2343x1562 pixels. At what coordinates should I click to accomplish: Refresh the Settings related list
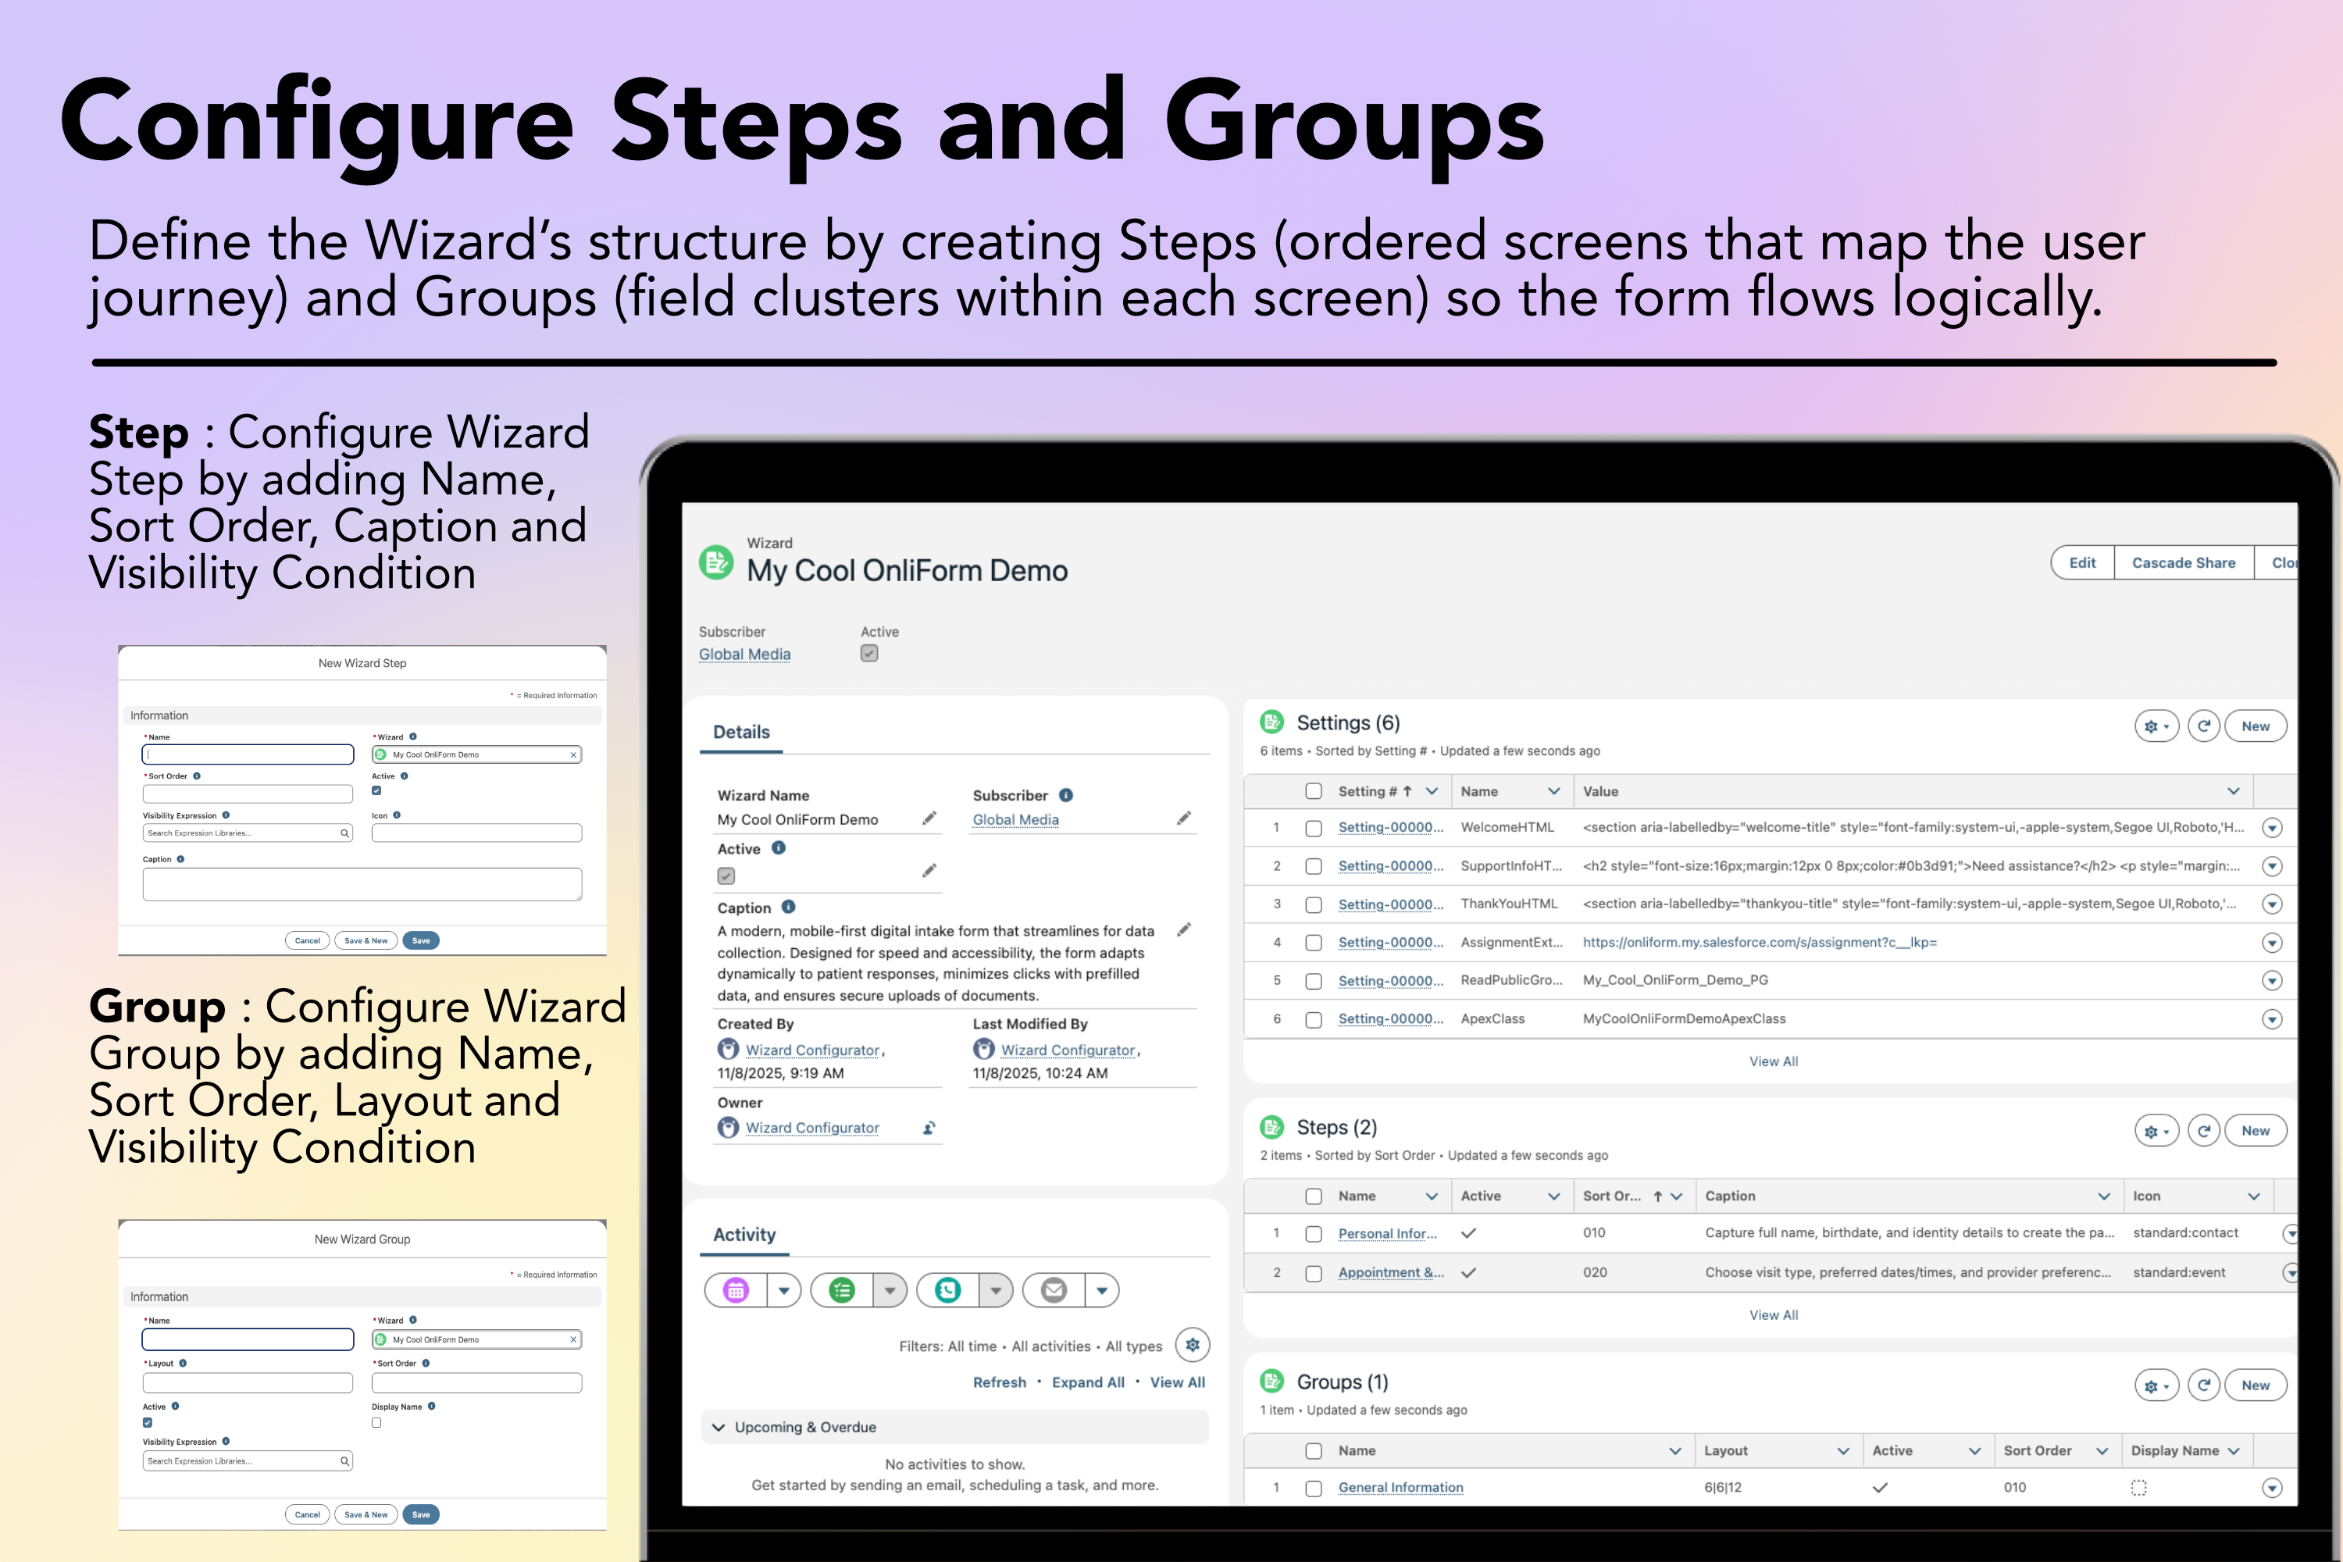[2203, 726]
